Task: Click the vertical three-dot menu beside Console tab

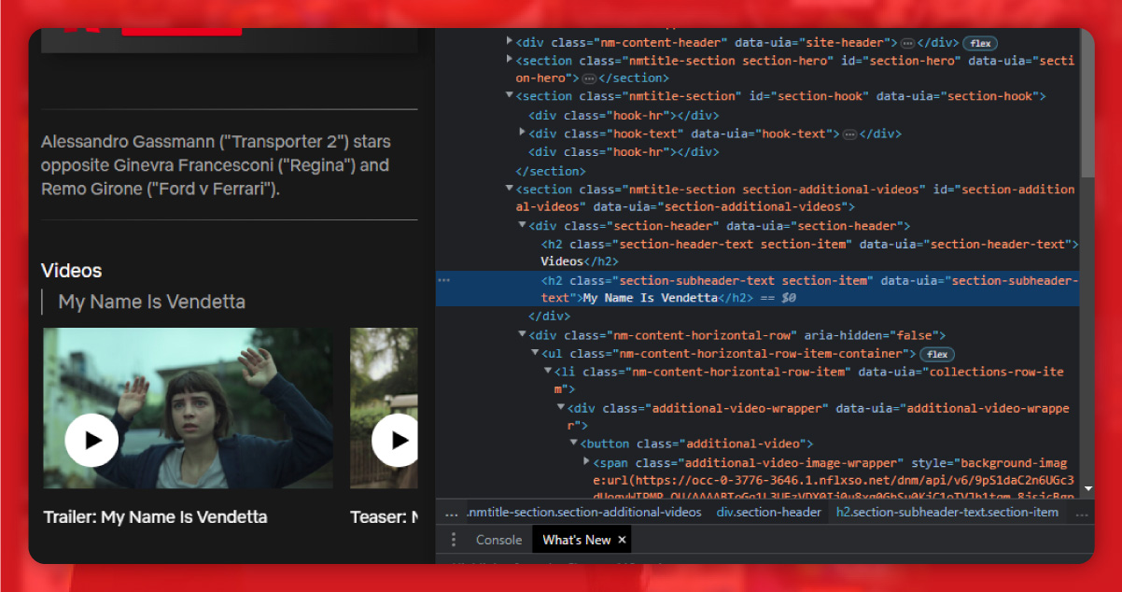Action: (454, 539)
